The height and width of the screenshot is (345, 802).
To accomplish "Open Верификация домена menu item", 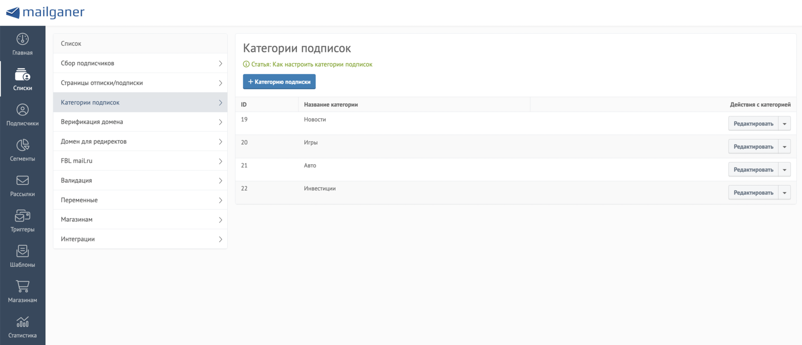I will 140,122.
